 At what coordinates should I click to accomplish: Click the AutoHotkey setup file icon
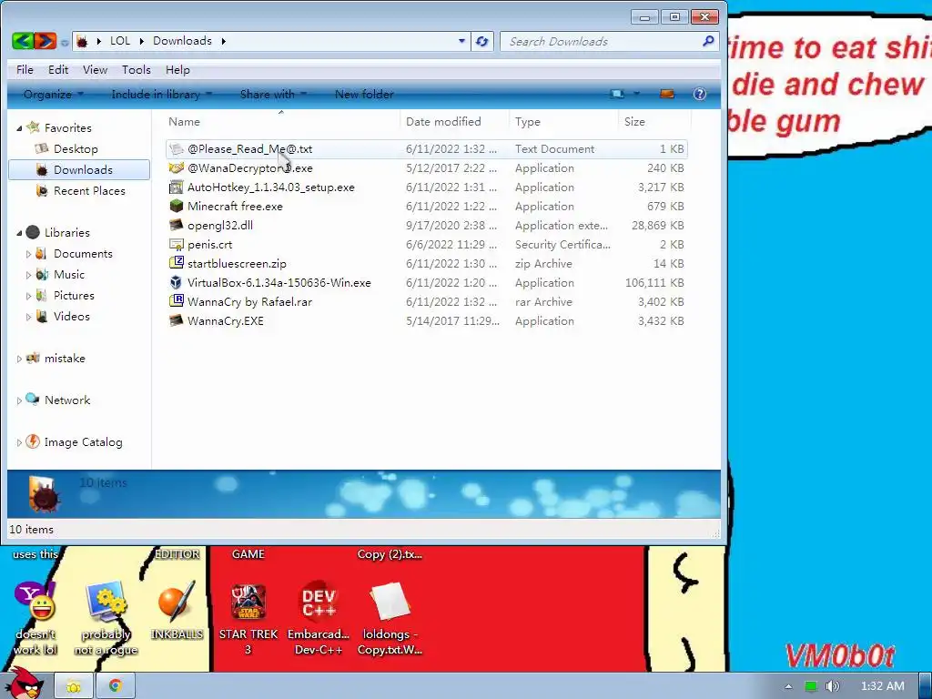coord(176,187)
